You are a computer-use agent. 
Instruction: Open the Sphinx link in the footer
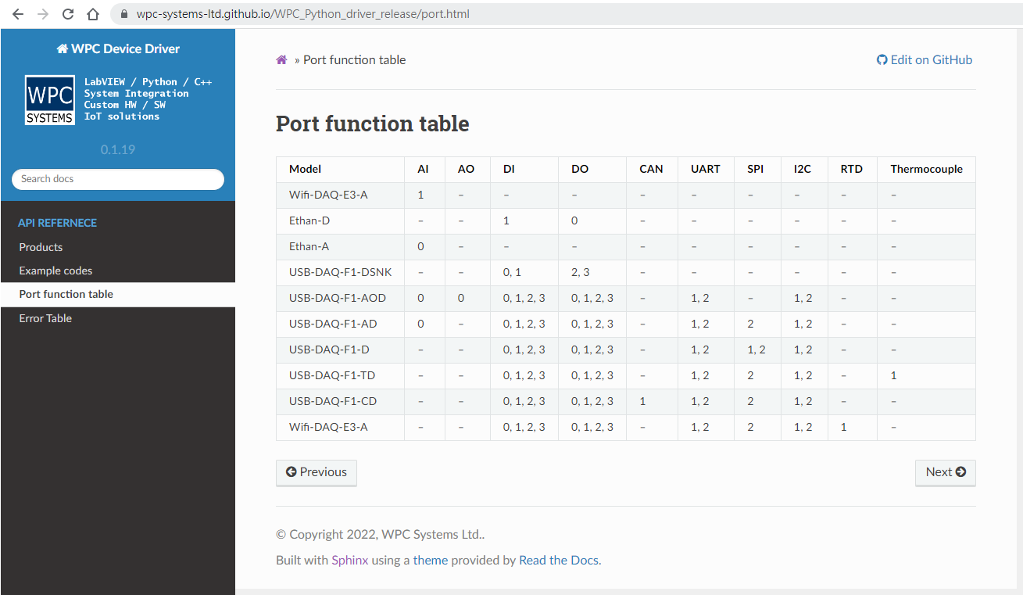tap(349, 561)
